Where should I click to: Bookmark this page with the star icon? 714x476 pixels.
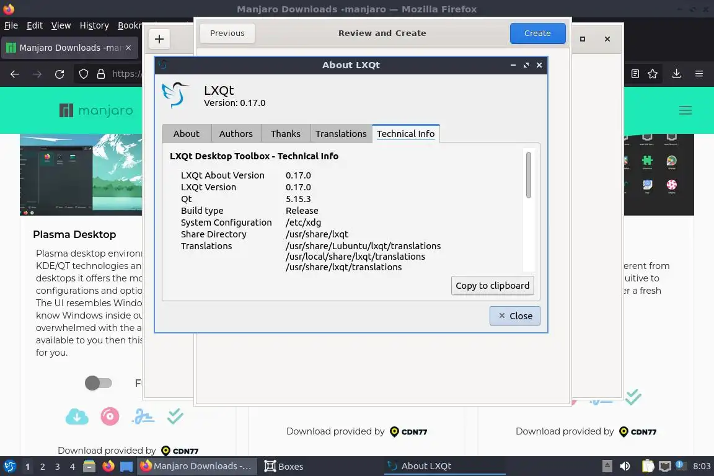[653, 74]
